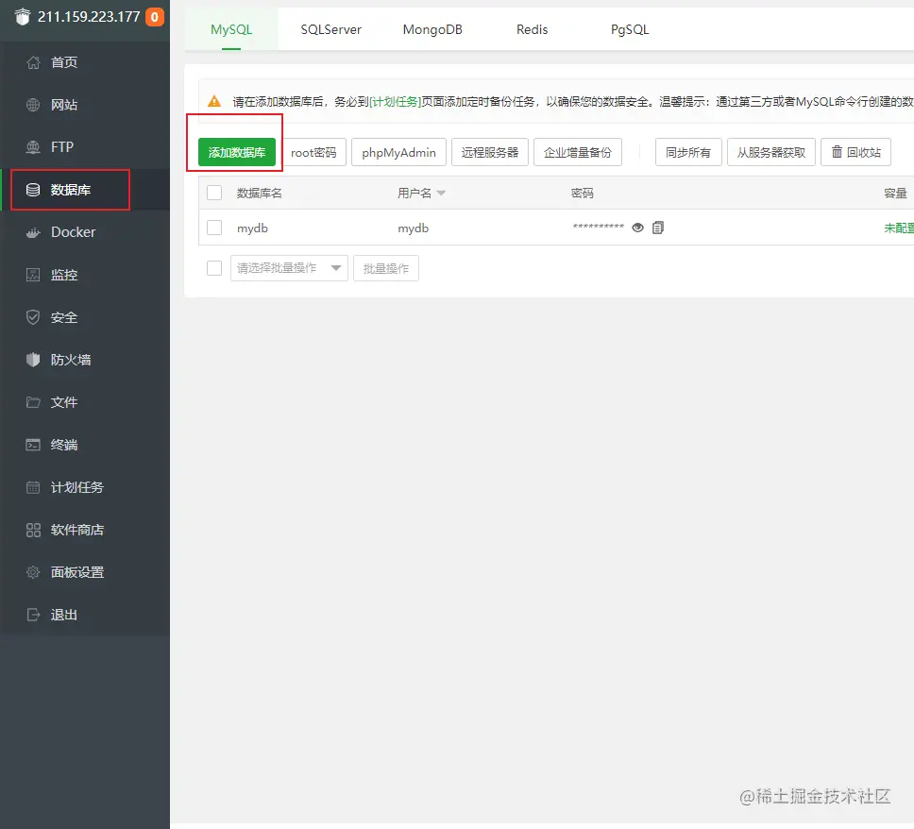This screenshot has width=914, height=829.
Task: Click the panel logo icon next to IP address
Action: (x=23, y=16)
